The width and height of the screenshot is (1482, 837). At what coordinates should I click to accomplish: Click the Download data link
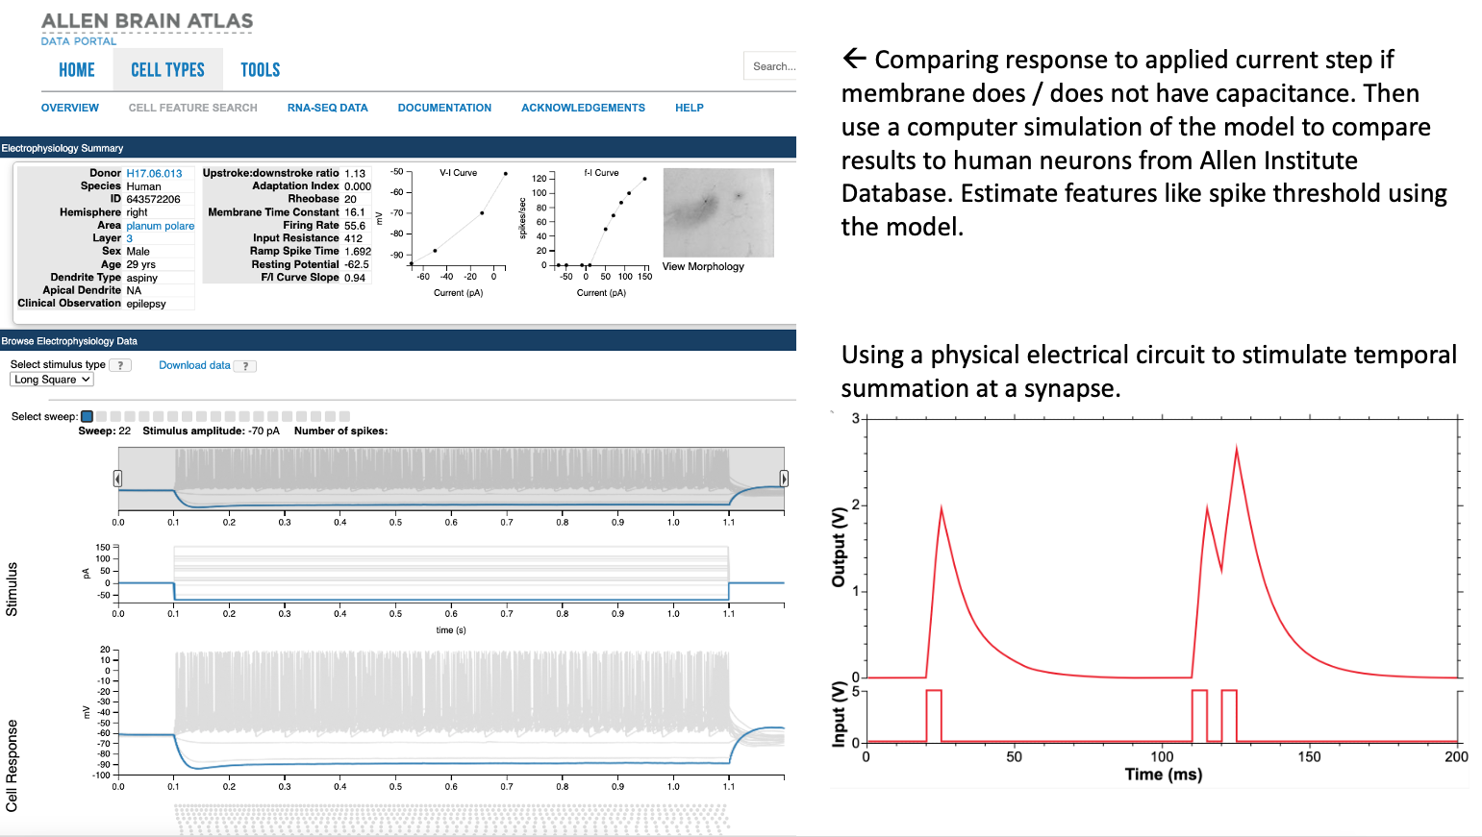click(194, 365)
